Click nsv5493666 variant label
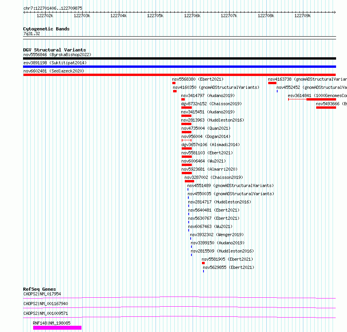The image size is (347, 332). pyautogui.click(x=331, y=104)
